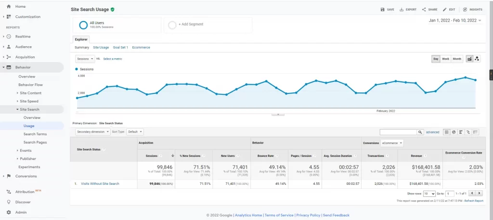Click the Save report icon
Viewport: 493px width, 220px height.
(x=382, y=9)
